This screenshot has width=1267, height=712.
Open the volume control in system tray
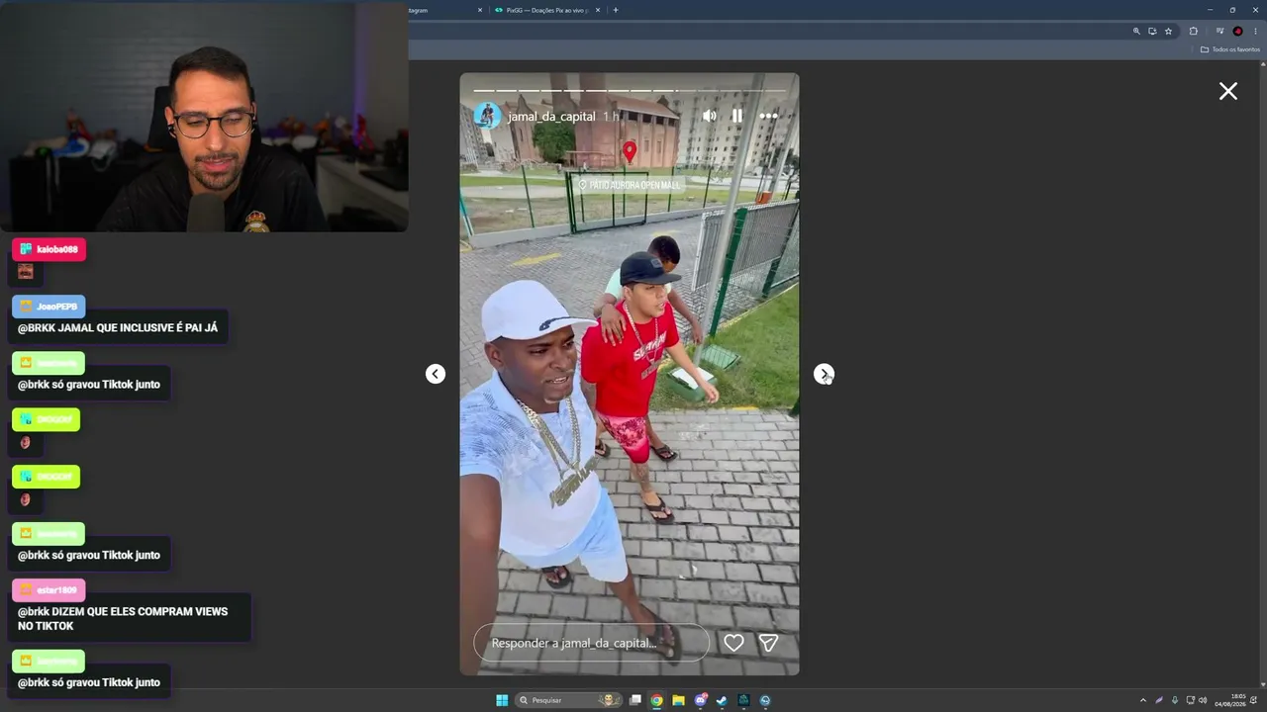(x=1203, y=700)
